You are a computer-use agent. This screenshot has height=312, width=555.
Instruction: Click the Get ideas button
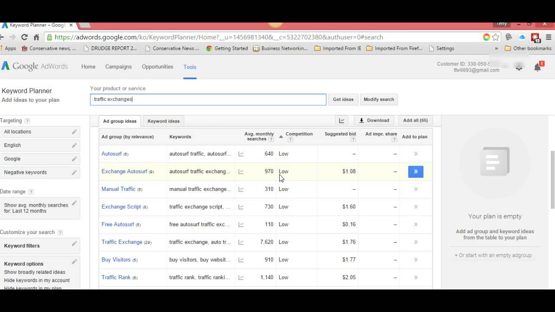tap(343, 99)
